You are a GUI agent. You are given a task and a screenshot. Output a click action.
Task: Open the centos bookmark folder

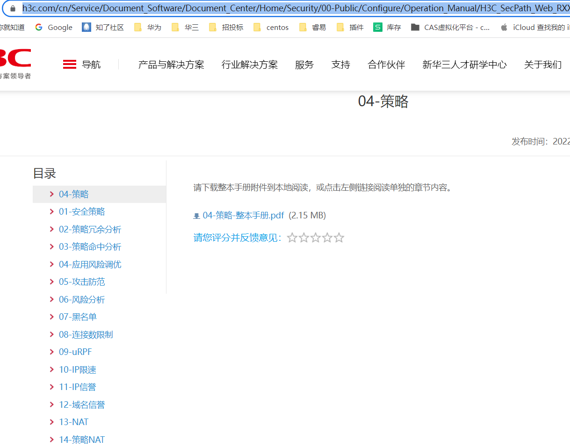(271, 27)
